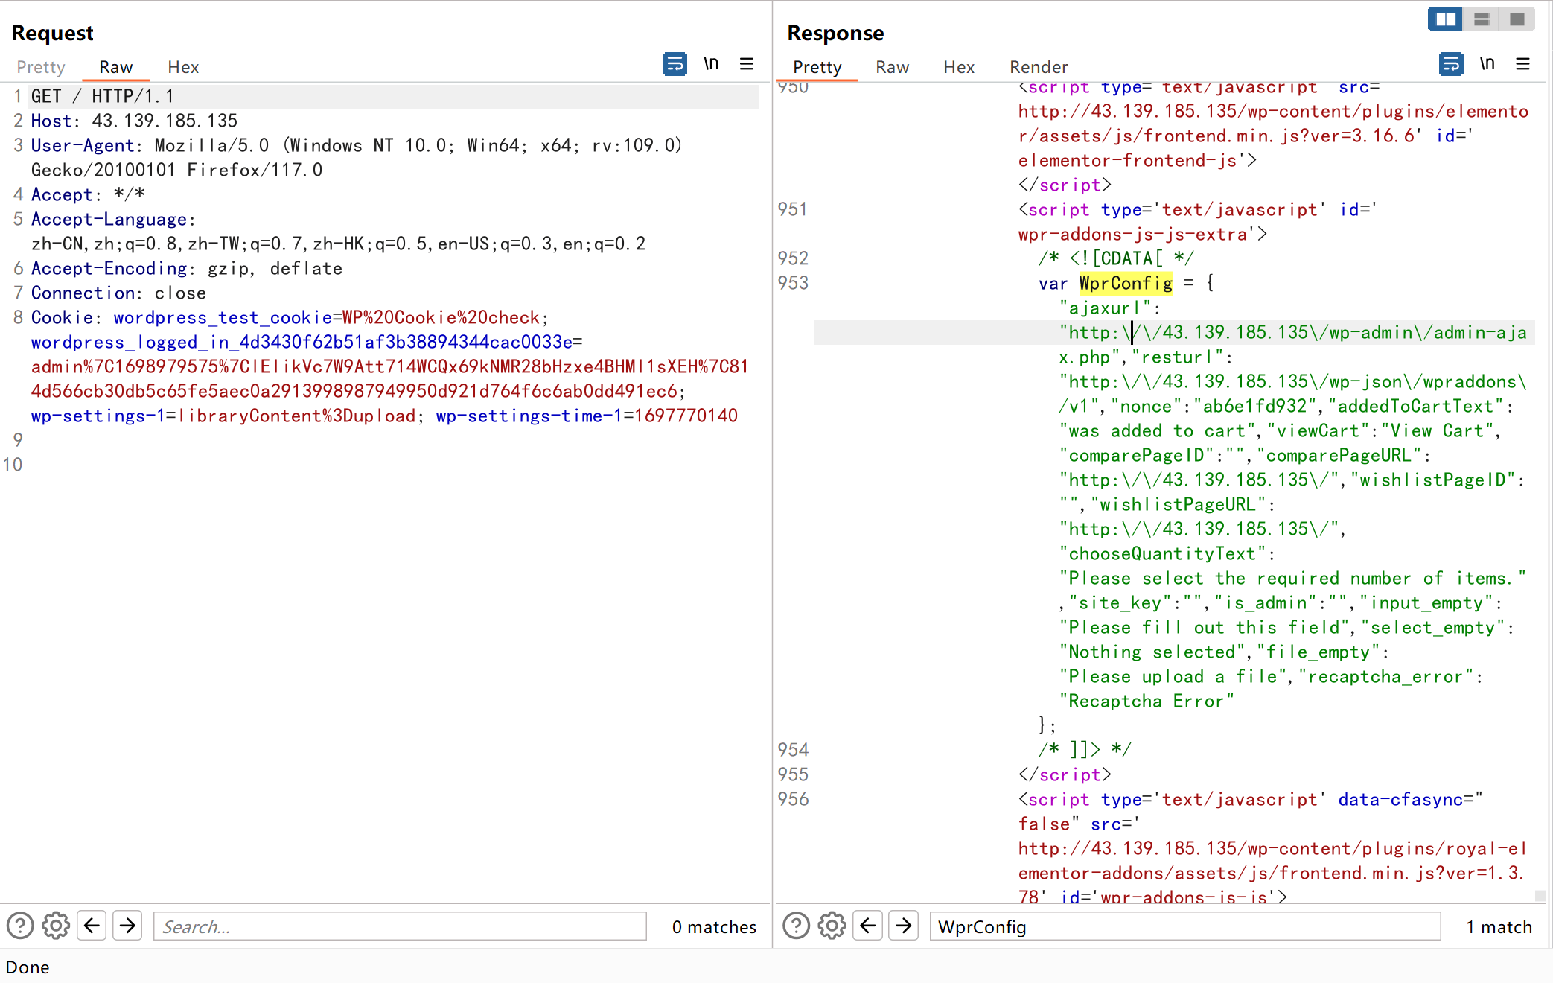Screen dimensions: 1553x983
Task: Focus the Request search input field
Action: click(400, 926)
